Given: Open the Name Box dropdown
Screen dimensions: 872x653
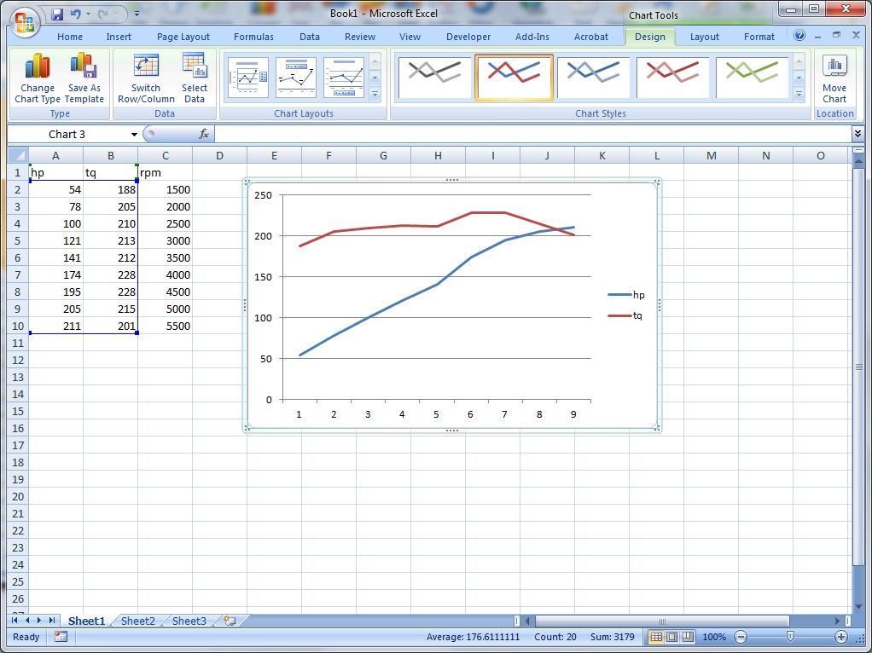Looking at the screenshot, I should [134, 135].
